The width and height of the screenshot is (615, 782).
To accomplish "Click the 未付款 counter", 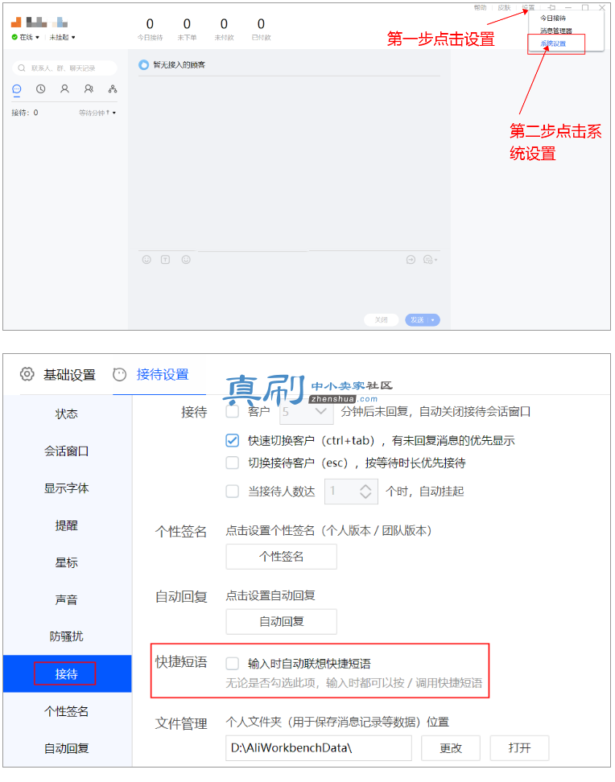I will (x=224, y=30).
